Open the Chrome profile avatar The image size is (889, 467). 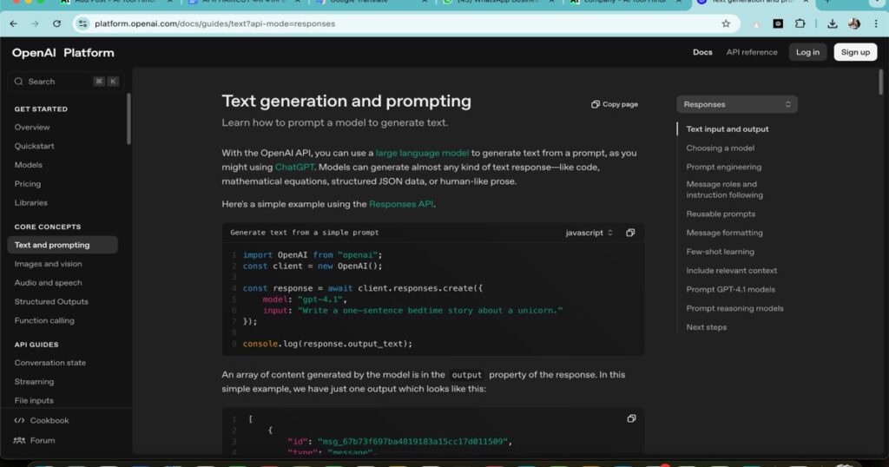point(854,23)
